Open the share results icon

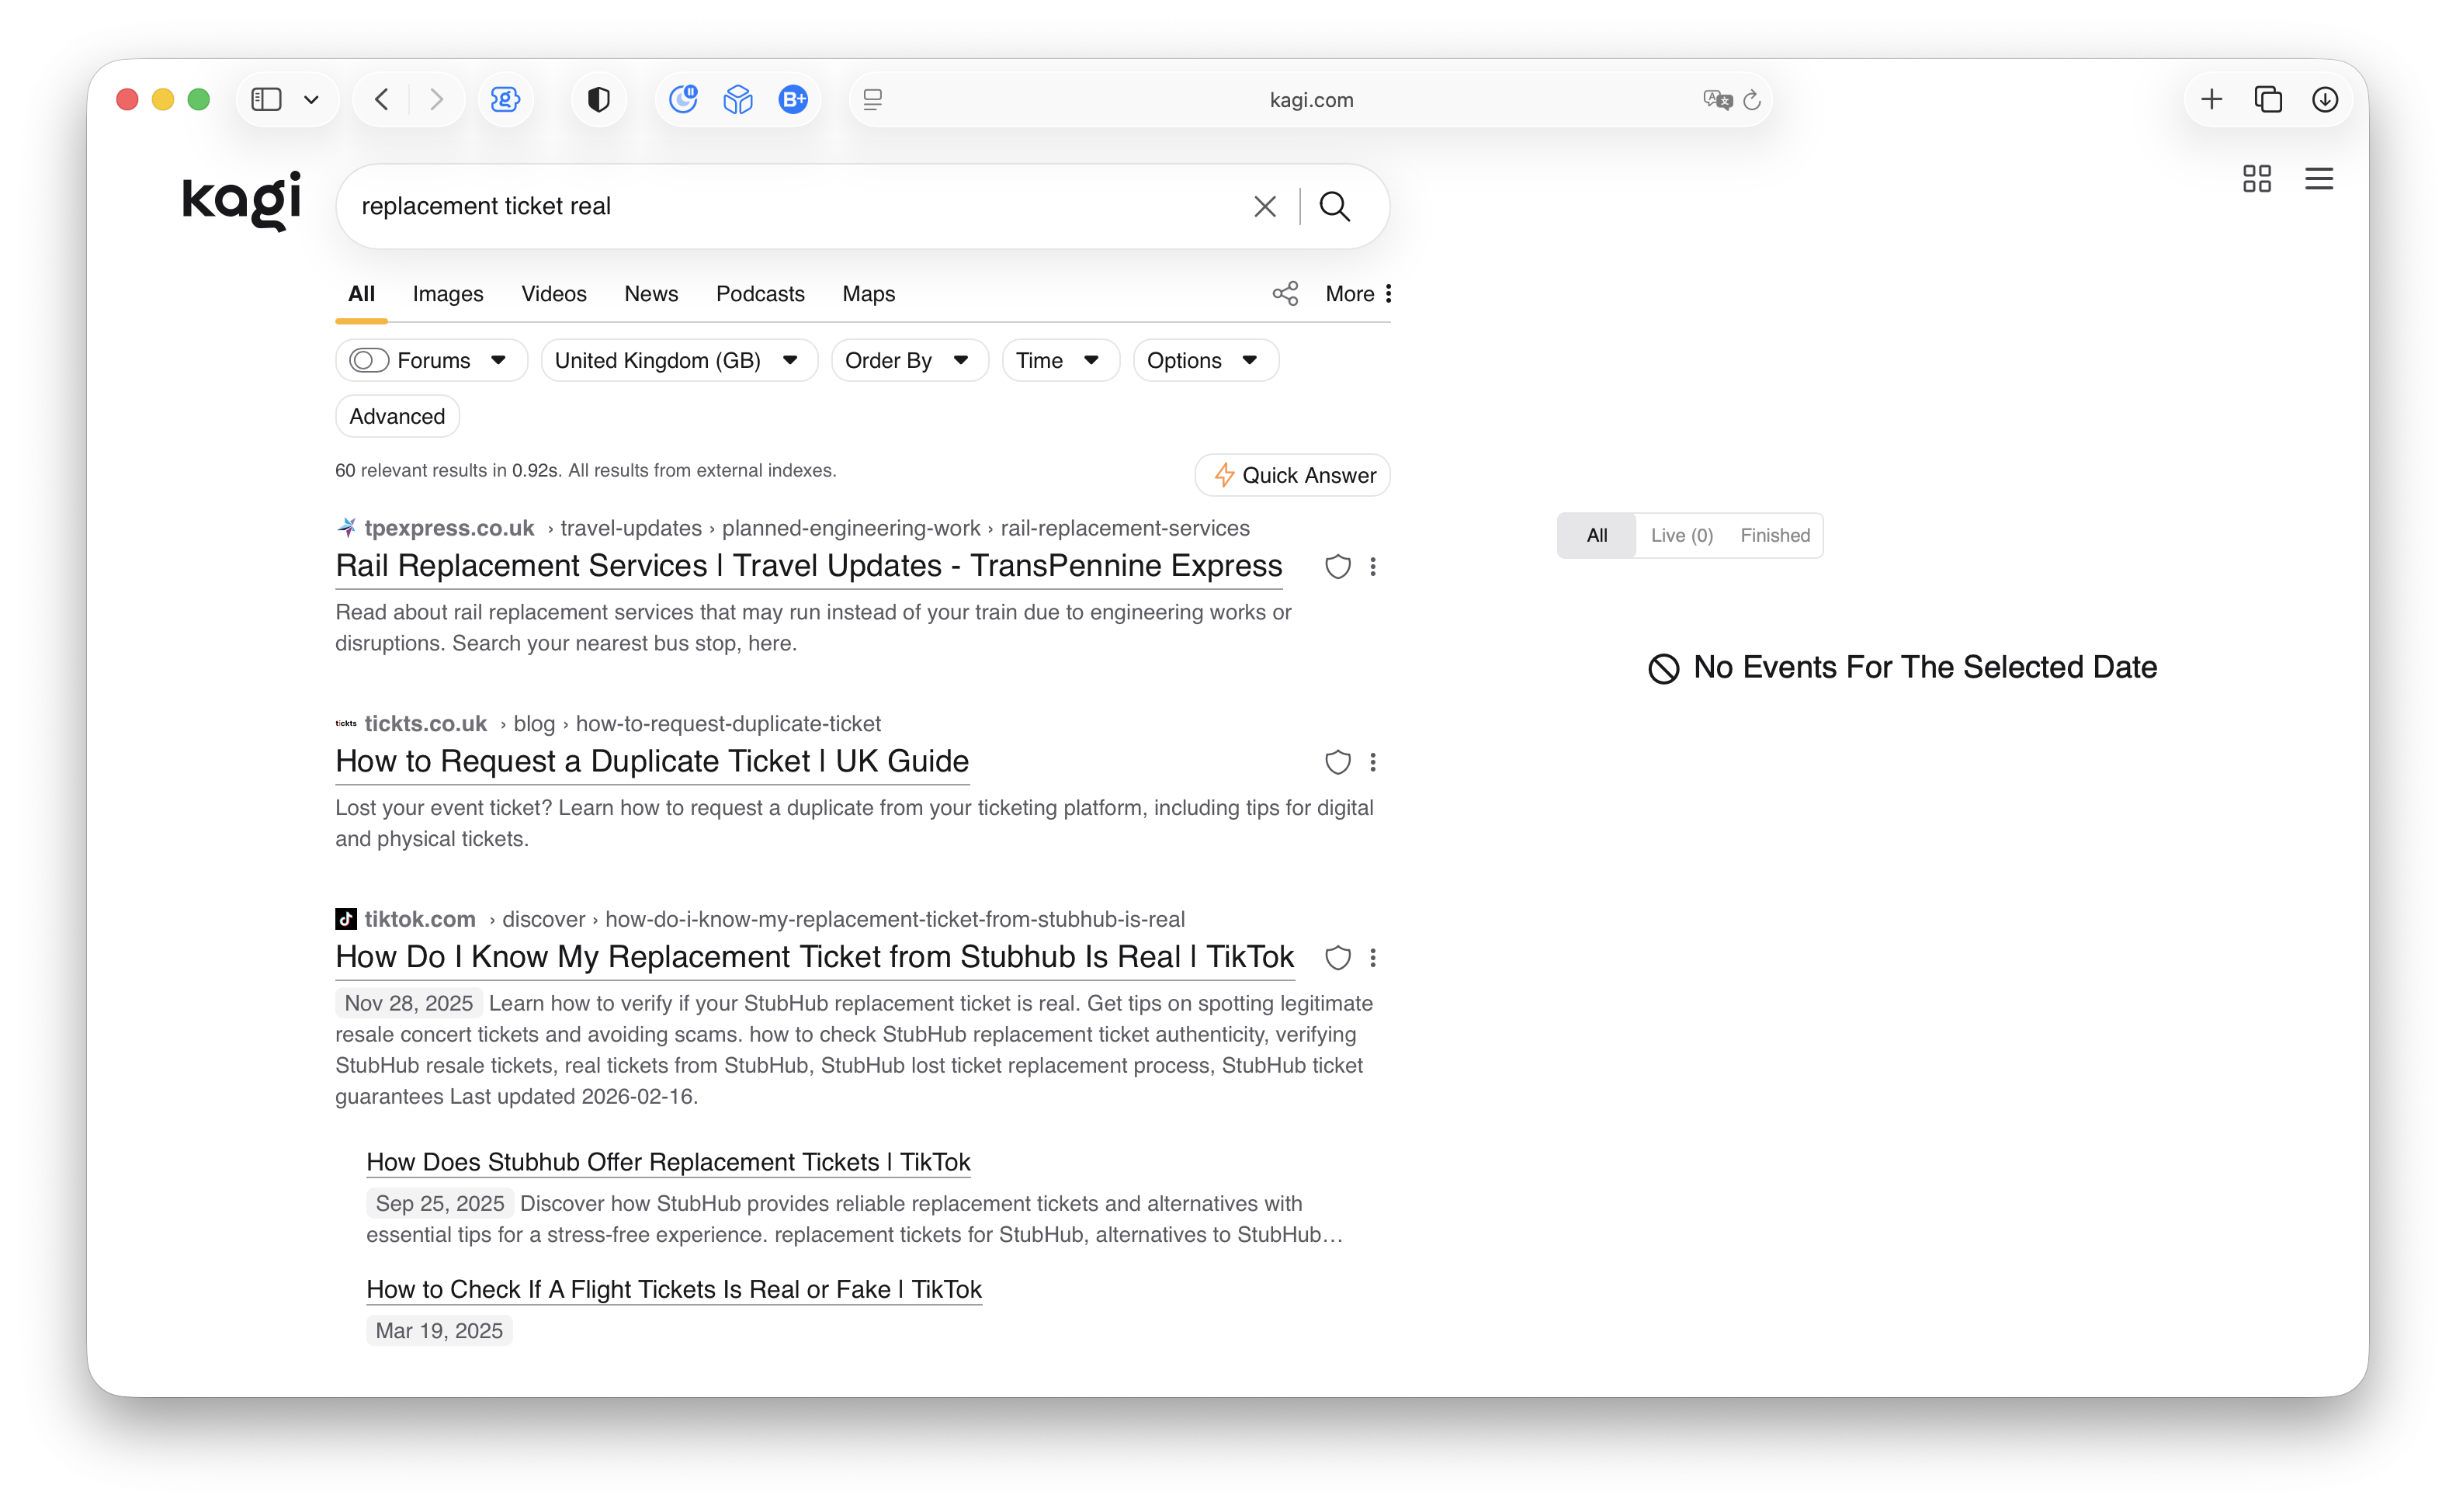[x=1285, y=293]
